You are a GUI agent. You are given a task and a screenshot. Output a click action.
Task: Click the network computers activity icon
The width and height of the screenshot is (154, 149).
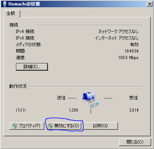89,98
